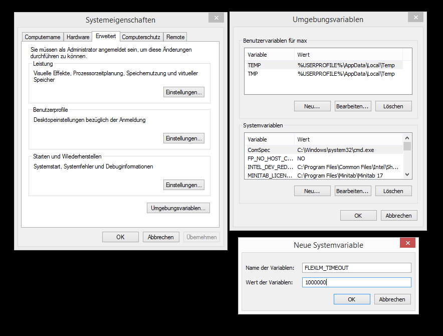
Task: Open the Computerschutz tab
Action: pyautogui.click(x=141, y=37)
